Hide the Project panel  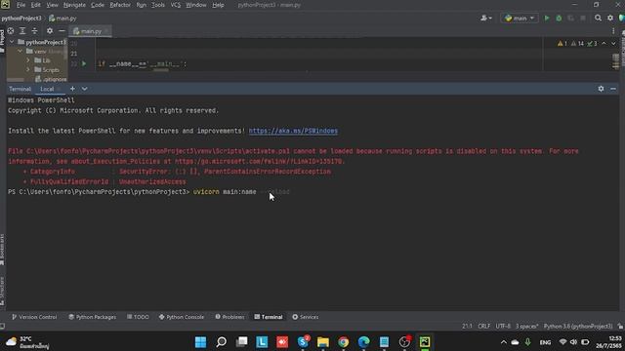click(62, 31)
